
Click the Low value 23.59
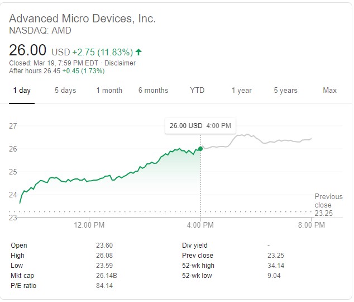coord(104,266)
